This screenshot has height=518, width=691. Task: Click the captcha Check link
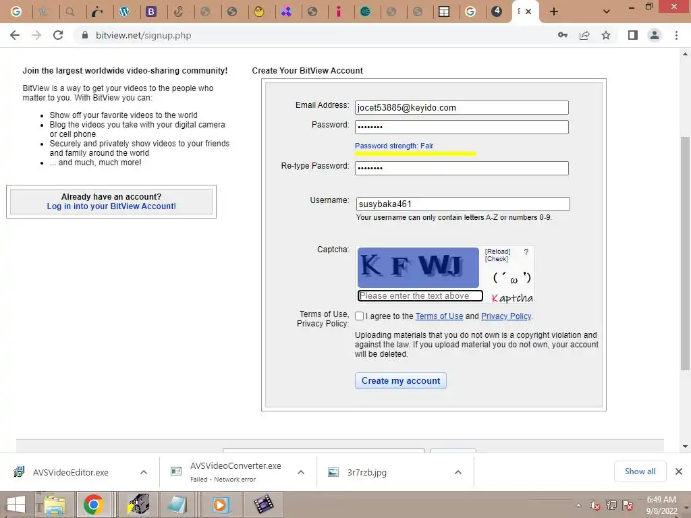pos(496,259)
